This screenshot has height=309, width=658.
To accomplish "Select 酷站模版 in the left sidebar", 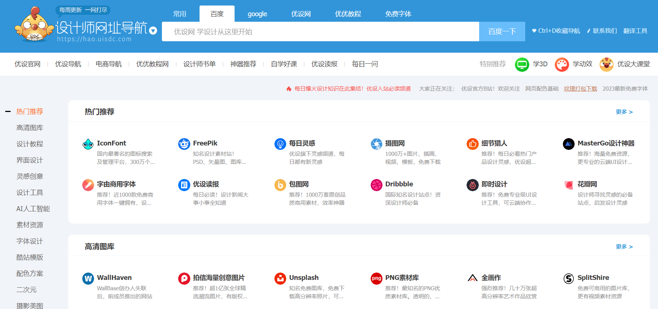I will click(x=30, y=257).
